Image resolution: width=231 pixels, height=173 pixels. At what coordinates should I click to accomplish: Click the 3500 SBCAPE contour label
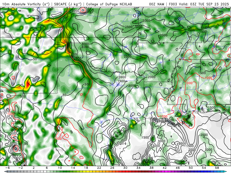74,54
